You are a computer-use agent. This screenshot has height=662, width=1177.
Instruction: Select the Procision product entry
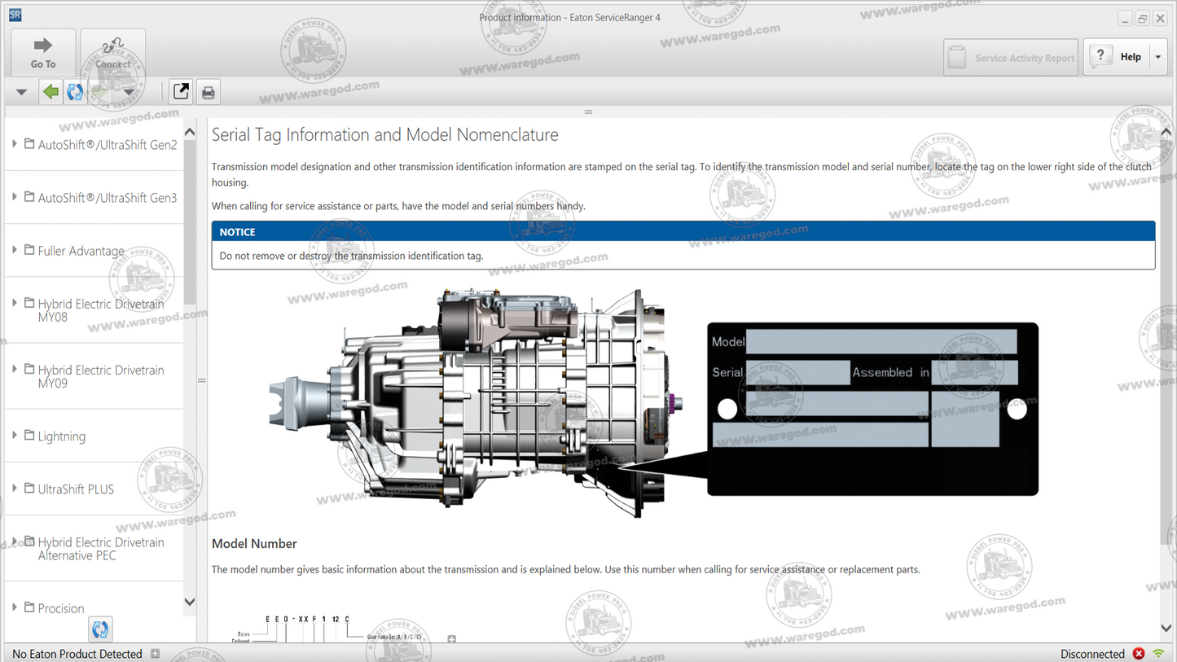tap(61, 608)
